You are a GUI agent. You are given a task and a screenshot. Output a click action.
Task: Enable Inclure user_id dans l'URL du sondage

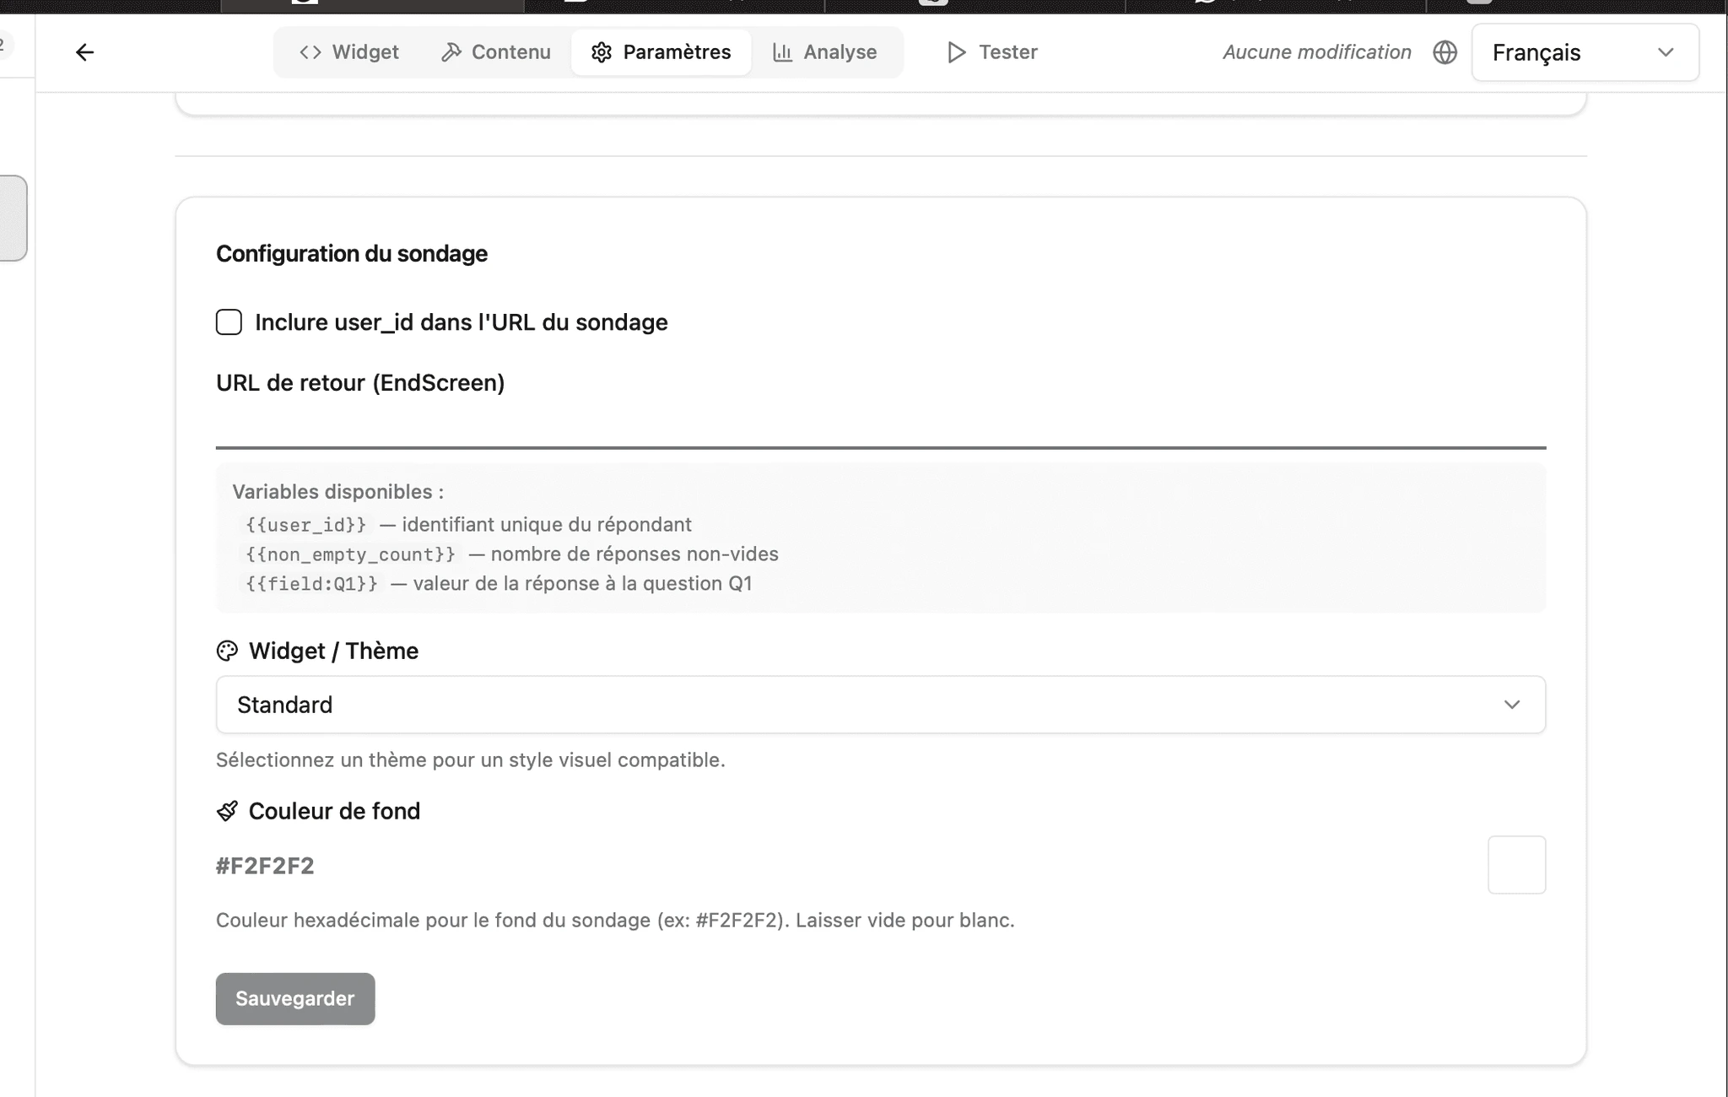(x=229, y=322)
